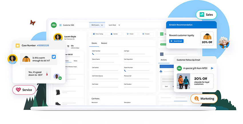Click the yellow case briefcase icon

[x=17, y=46]
